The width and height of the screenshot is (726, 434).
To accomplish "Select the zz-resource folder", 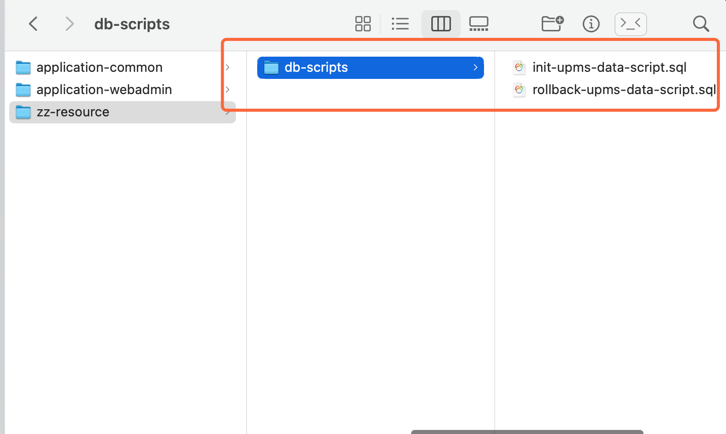I will click(x=123, y=112).
